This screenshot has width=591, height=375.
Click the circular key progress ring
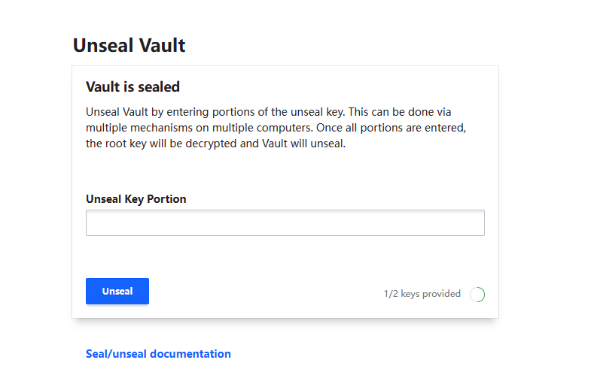[x=477, y=294]
